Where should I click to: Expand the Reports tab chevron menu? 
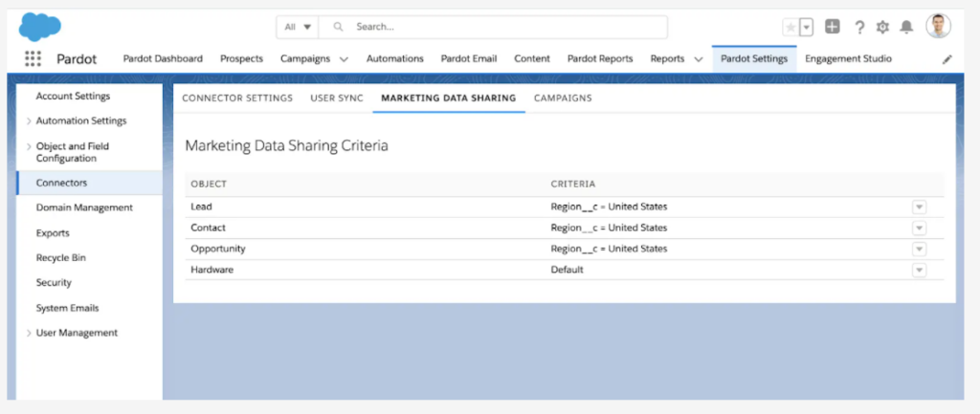(699, 59)
